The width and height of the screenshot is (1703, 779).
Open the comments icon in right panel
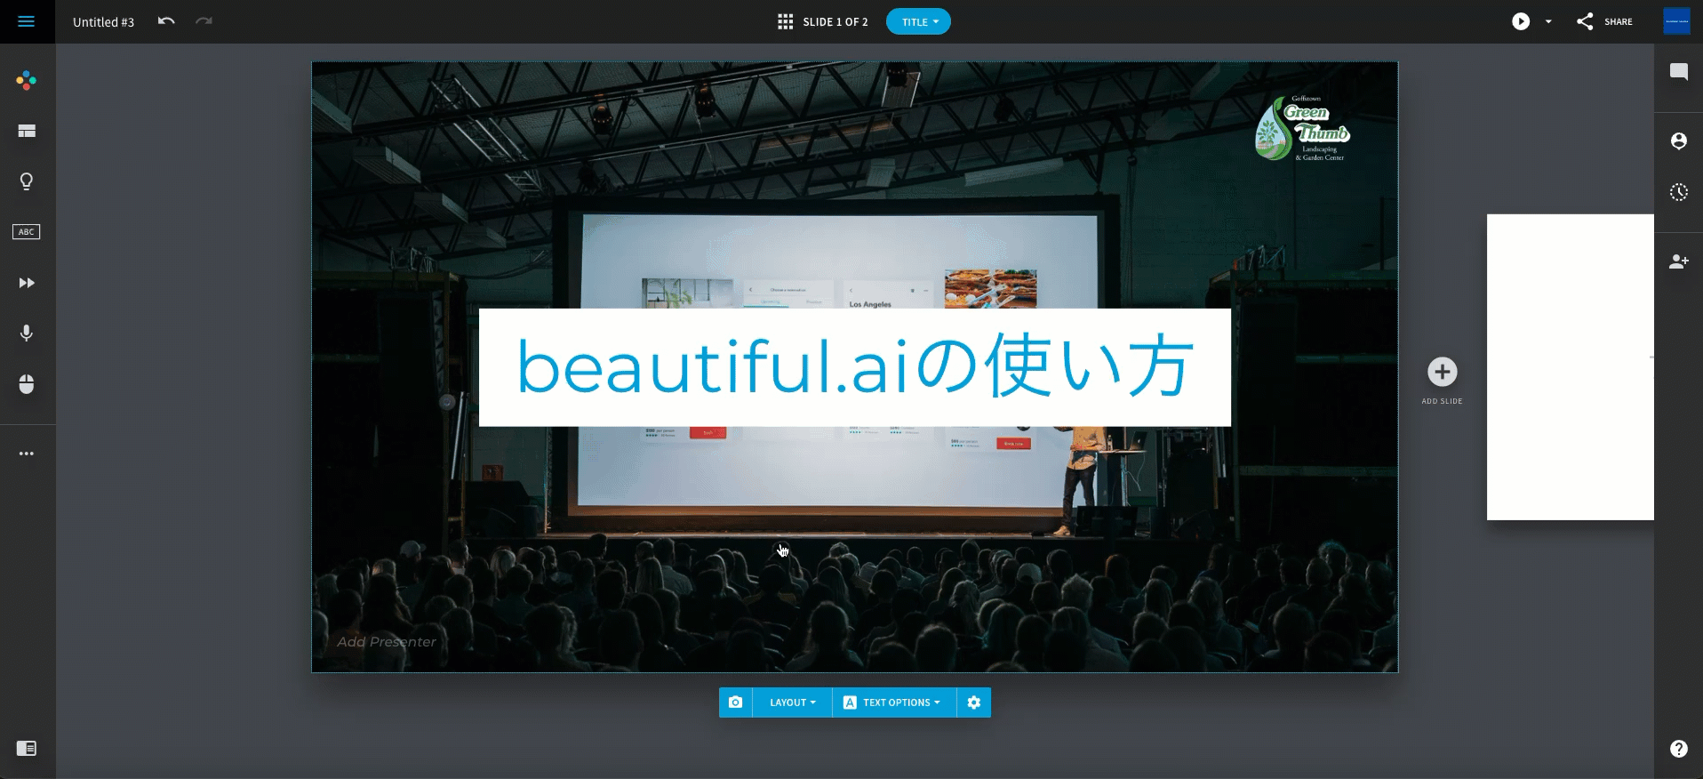[x=1679, y=72]
